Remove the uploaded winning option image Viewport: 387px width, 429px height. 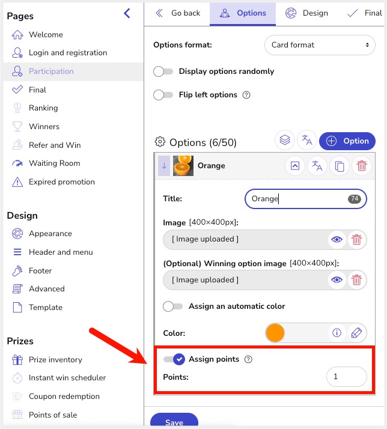[356, 280]
